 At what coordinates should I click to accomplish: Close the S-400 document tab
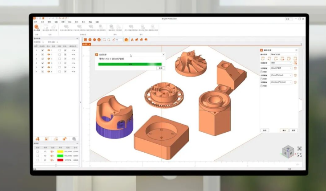(90, 44)
